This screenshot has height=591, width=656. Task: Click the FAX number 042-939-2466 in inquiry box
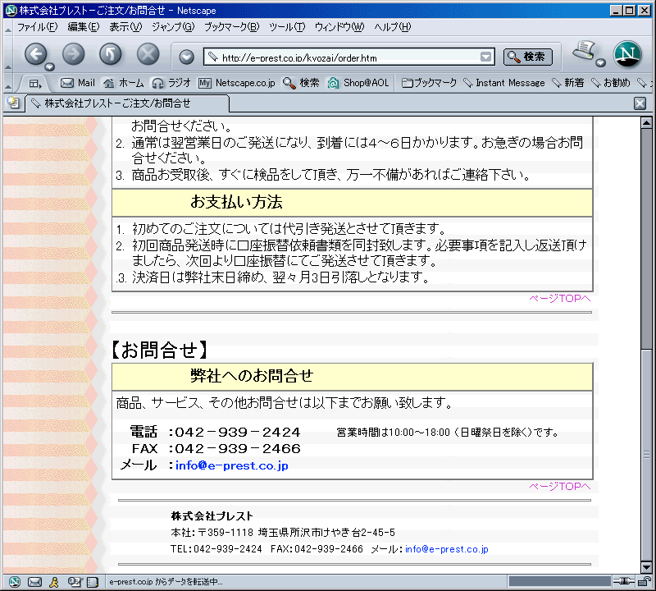238,449
